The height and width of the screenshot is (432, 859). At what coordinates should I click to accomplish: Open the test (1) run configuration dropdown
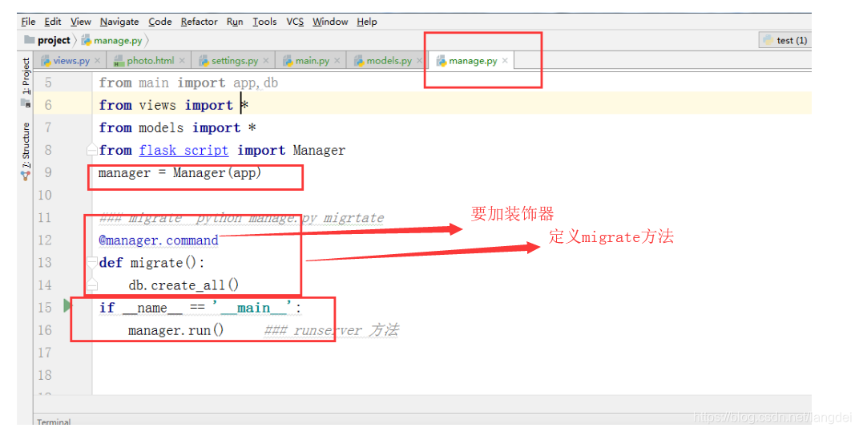click(785, 40)
